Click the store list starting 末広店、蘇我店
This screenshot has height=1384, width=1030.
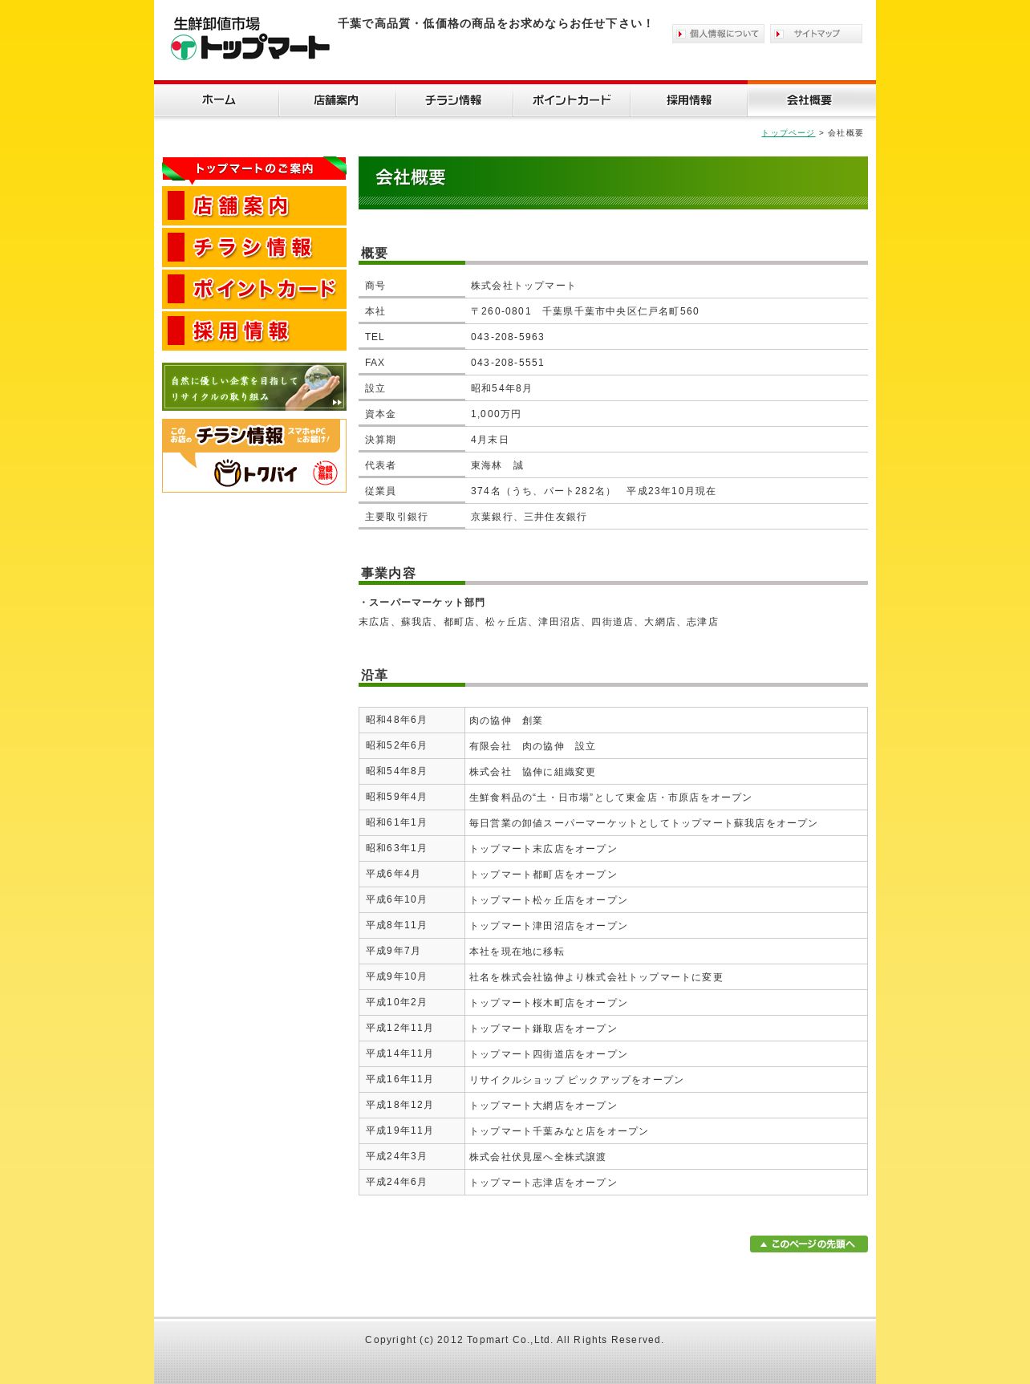538,622
